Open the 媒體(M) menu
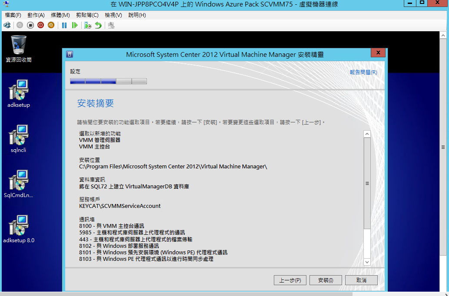Image resolution: width=449 pixels, height=296 pixels. click(60, 15)
